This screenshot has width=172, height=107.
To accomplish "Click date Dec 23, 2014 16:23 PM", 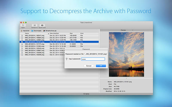I will point(58,36).
